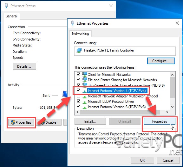183x167 pixels.
Task: Select File and Printer Sharing for Microsoft Networks
Action: pos(122,80)
